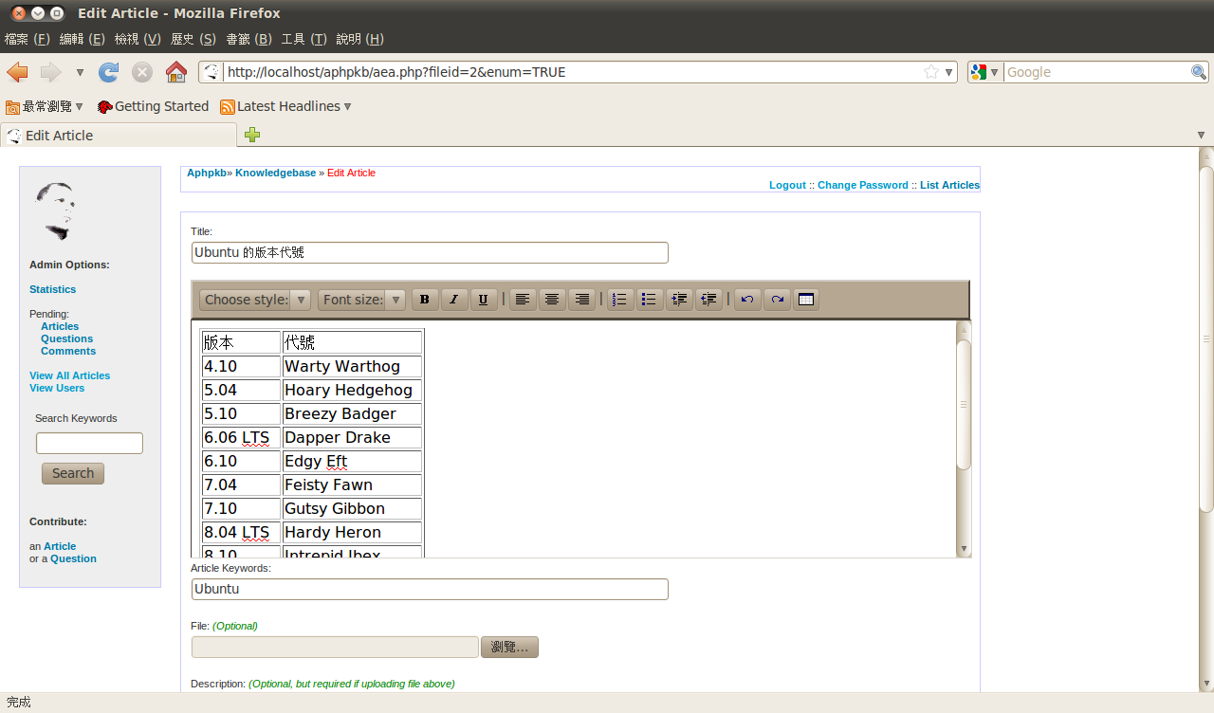Insert a numbered list

[619, 300]
